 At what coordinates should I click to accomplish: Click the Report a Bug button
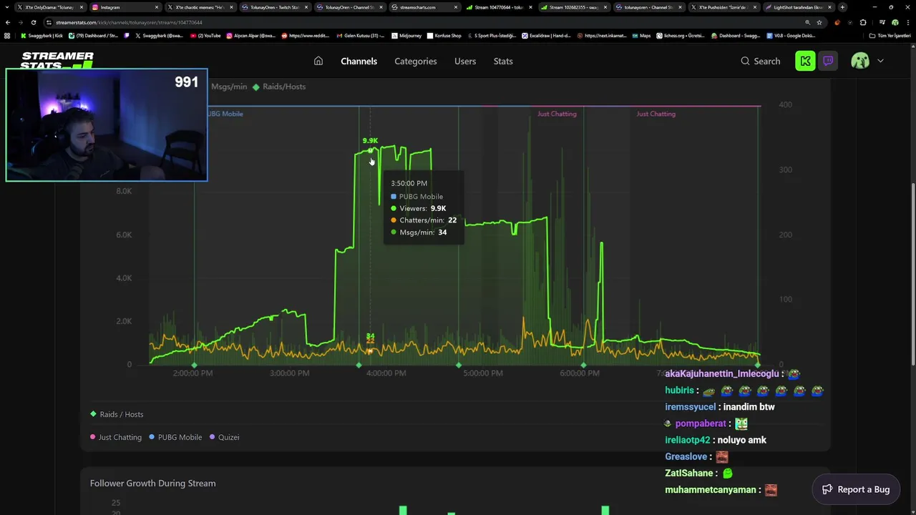pyautogui.click(x=856, y=489)
